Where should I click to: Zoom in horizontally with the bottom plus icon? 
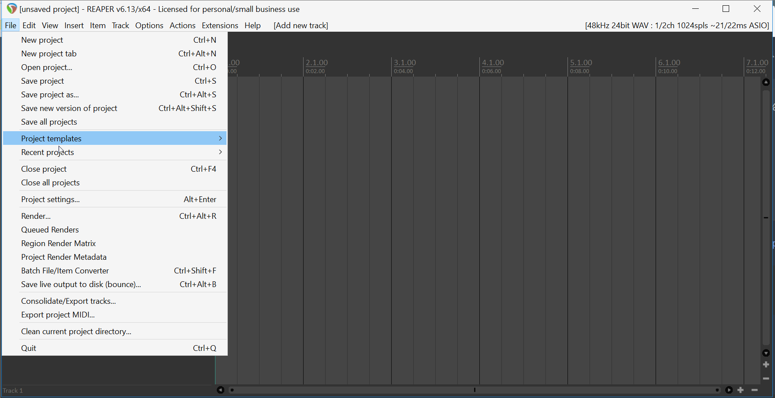pyautogui.click(x=741, y=390)
